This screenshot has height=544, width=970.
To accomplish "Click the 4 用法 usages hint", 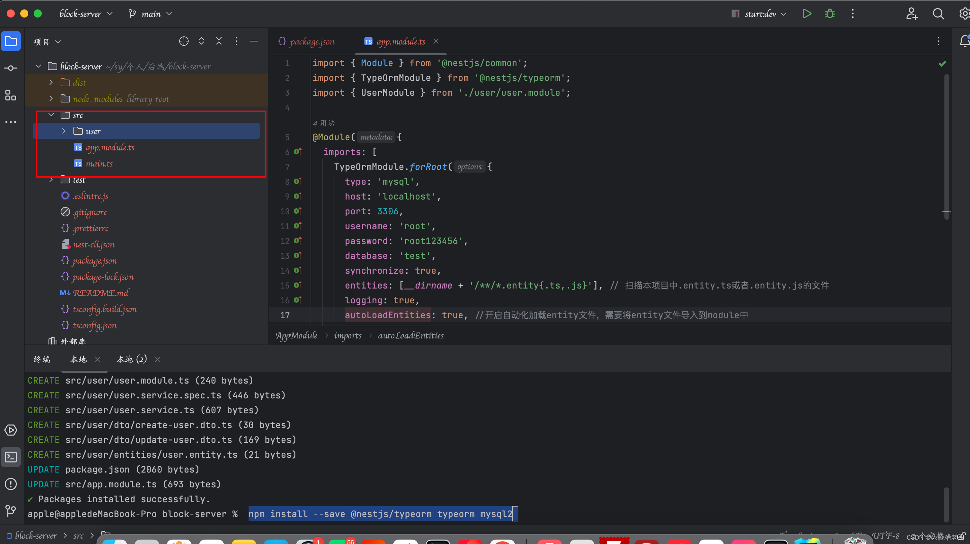I will point(323,123).
